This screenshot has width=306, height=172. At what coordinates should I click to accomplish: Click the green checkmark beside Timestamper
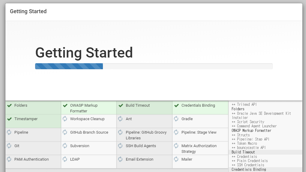(x=9, y=119)
